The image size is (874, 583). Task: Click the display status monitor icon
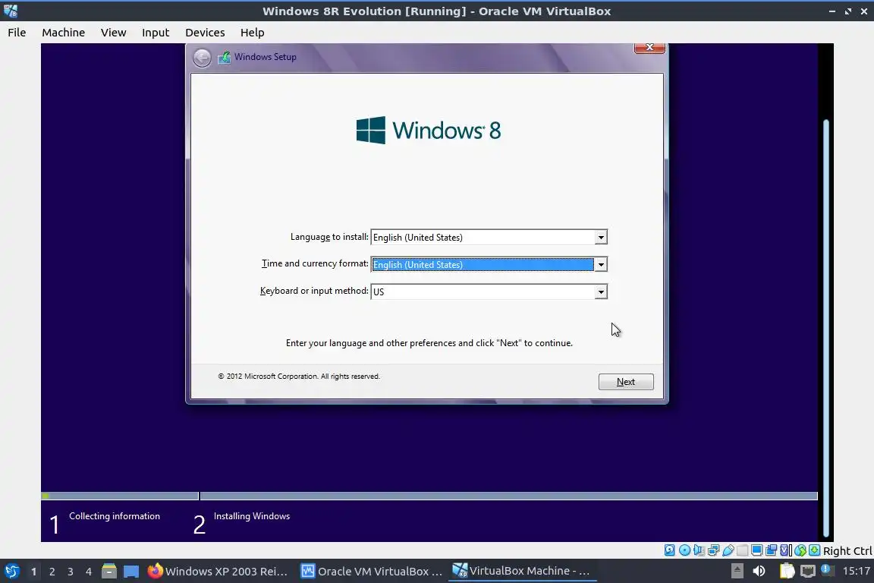(757, 550)
